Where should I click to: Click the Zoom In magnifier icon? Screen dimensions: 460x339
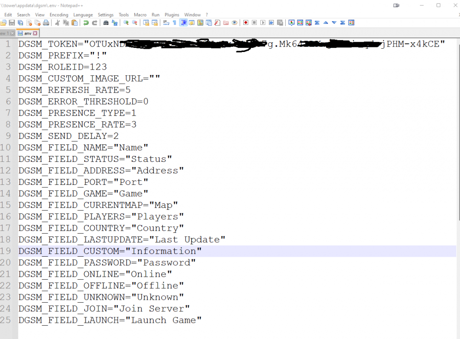[126, 23]
